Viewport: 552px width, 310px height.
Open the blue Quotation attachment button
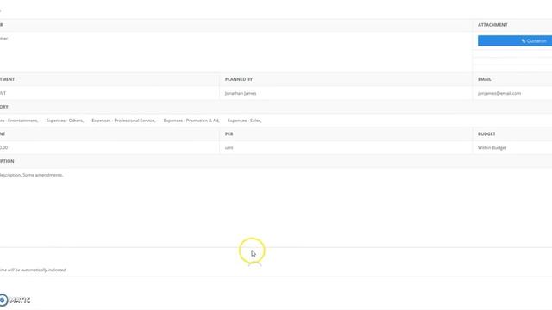(x=515, y=40)
